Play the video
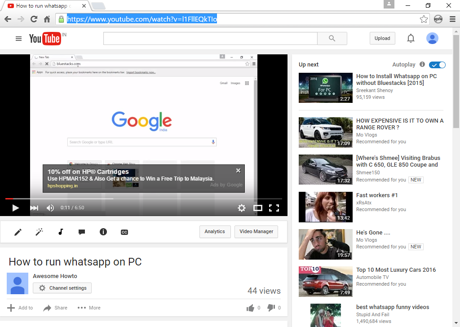The width and height of the screenshot is (460, 327). (16, 208)
